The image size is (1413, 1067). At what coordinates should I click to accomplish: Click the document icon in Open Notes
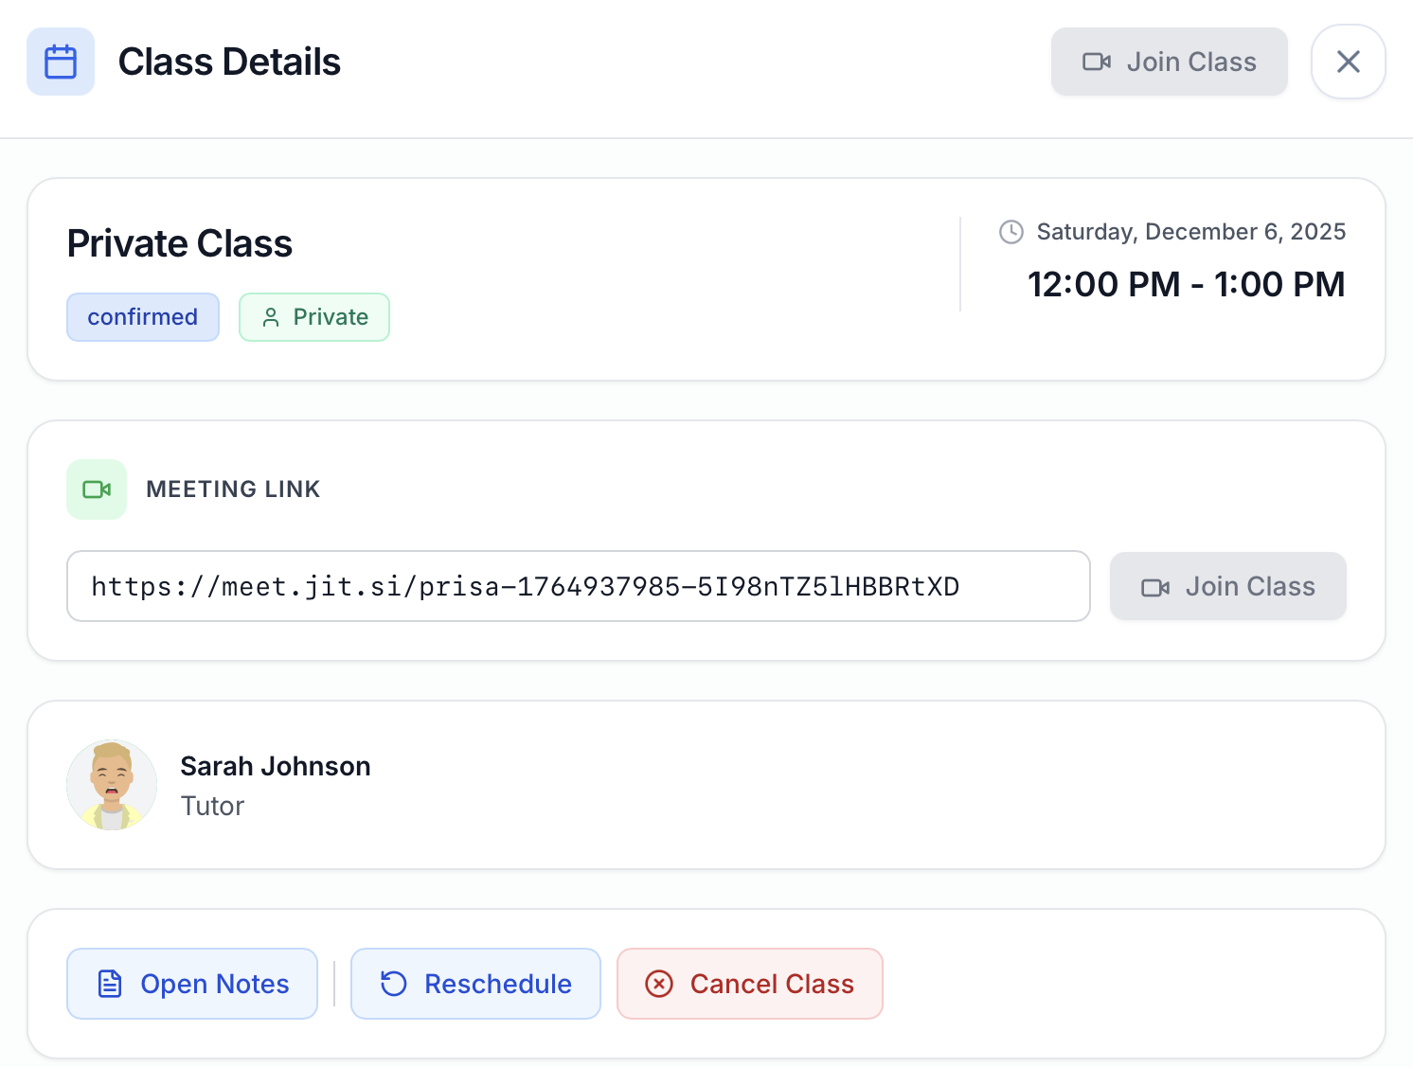tap(110, 984)
